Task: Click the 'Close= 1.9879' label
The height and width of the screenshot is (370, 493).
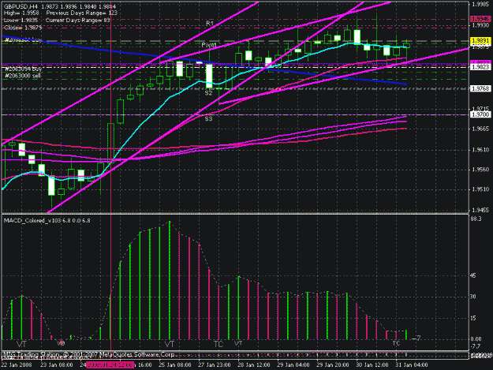Action: point(23,28)
